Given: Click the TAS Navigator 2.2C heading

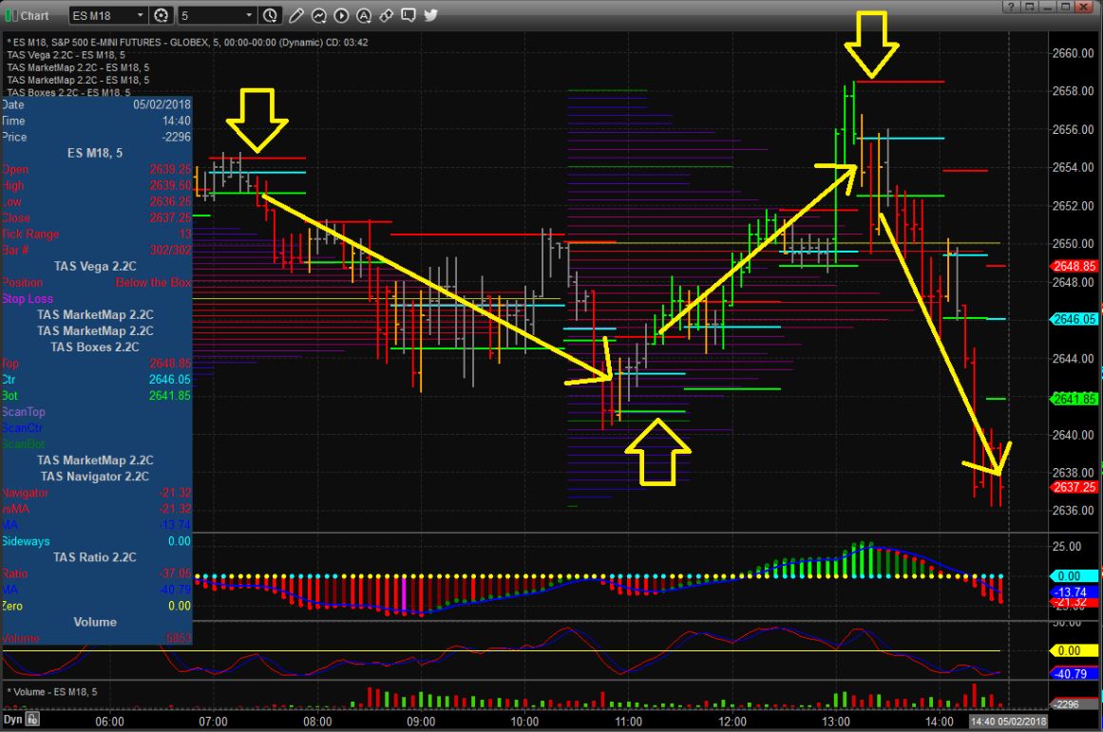Looking at the screenshot, I should [x=95, y=476].
